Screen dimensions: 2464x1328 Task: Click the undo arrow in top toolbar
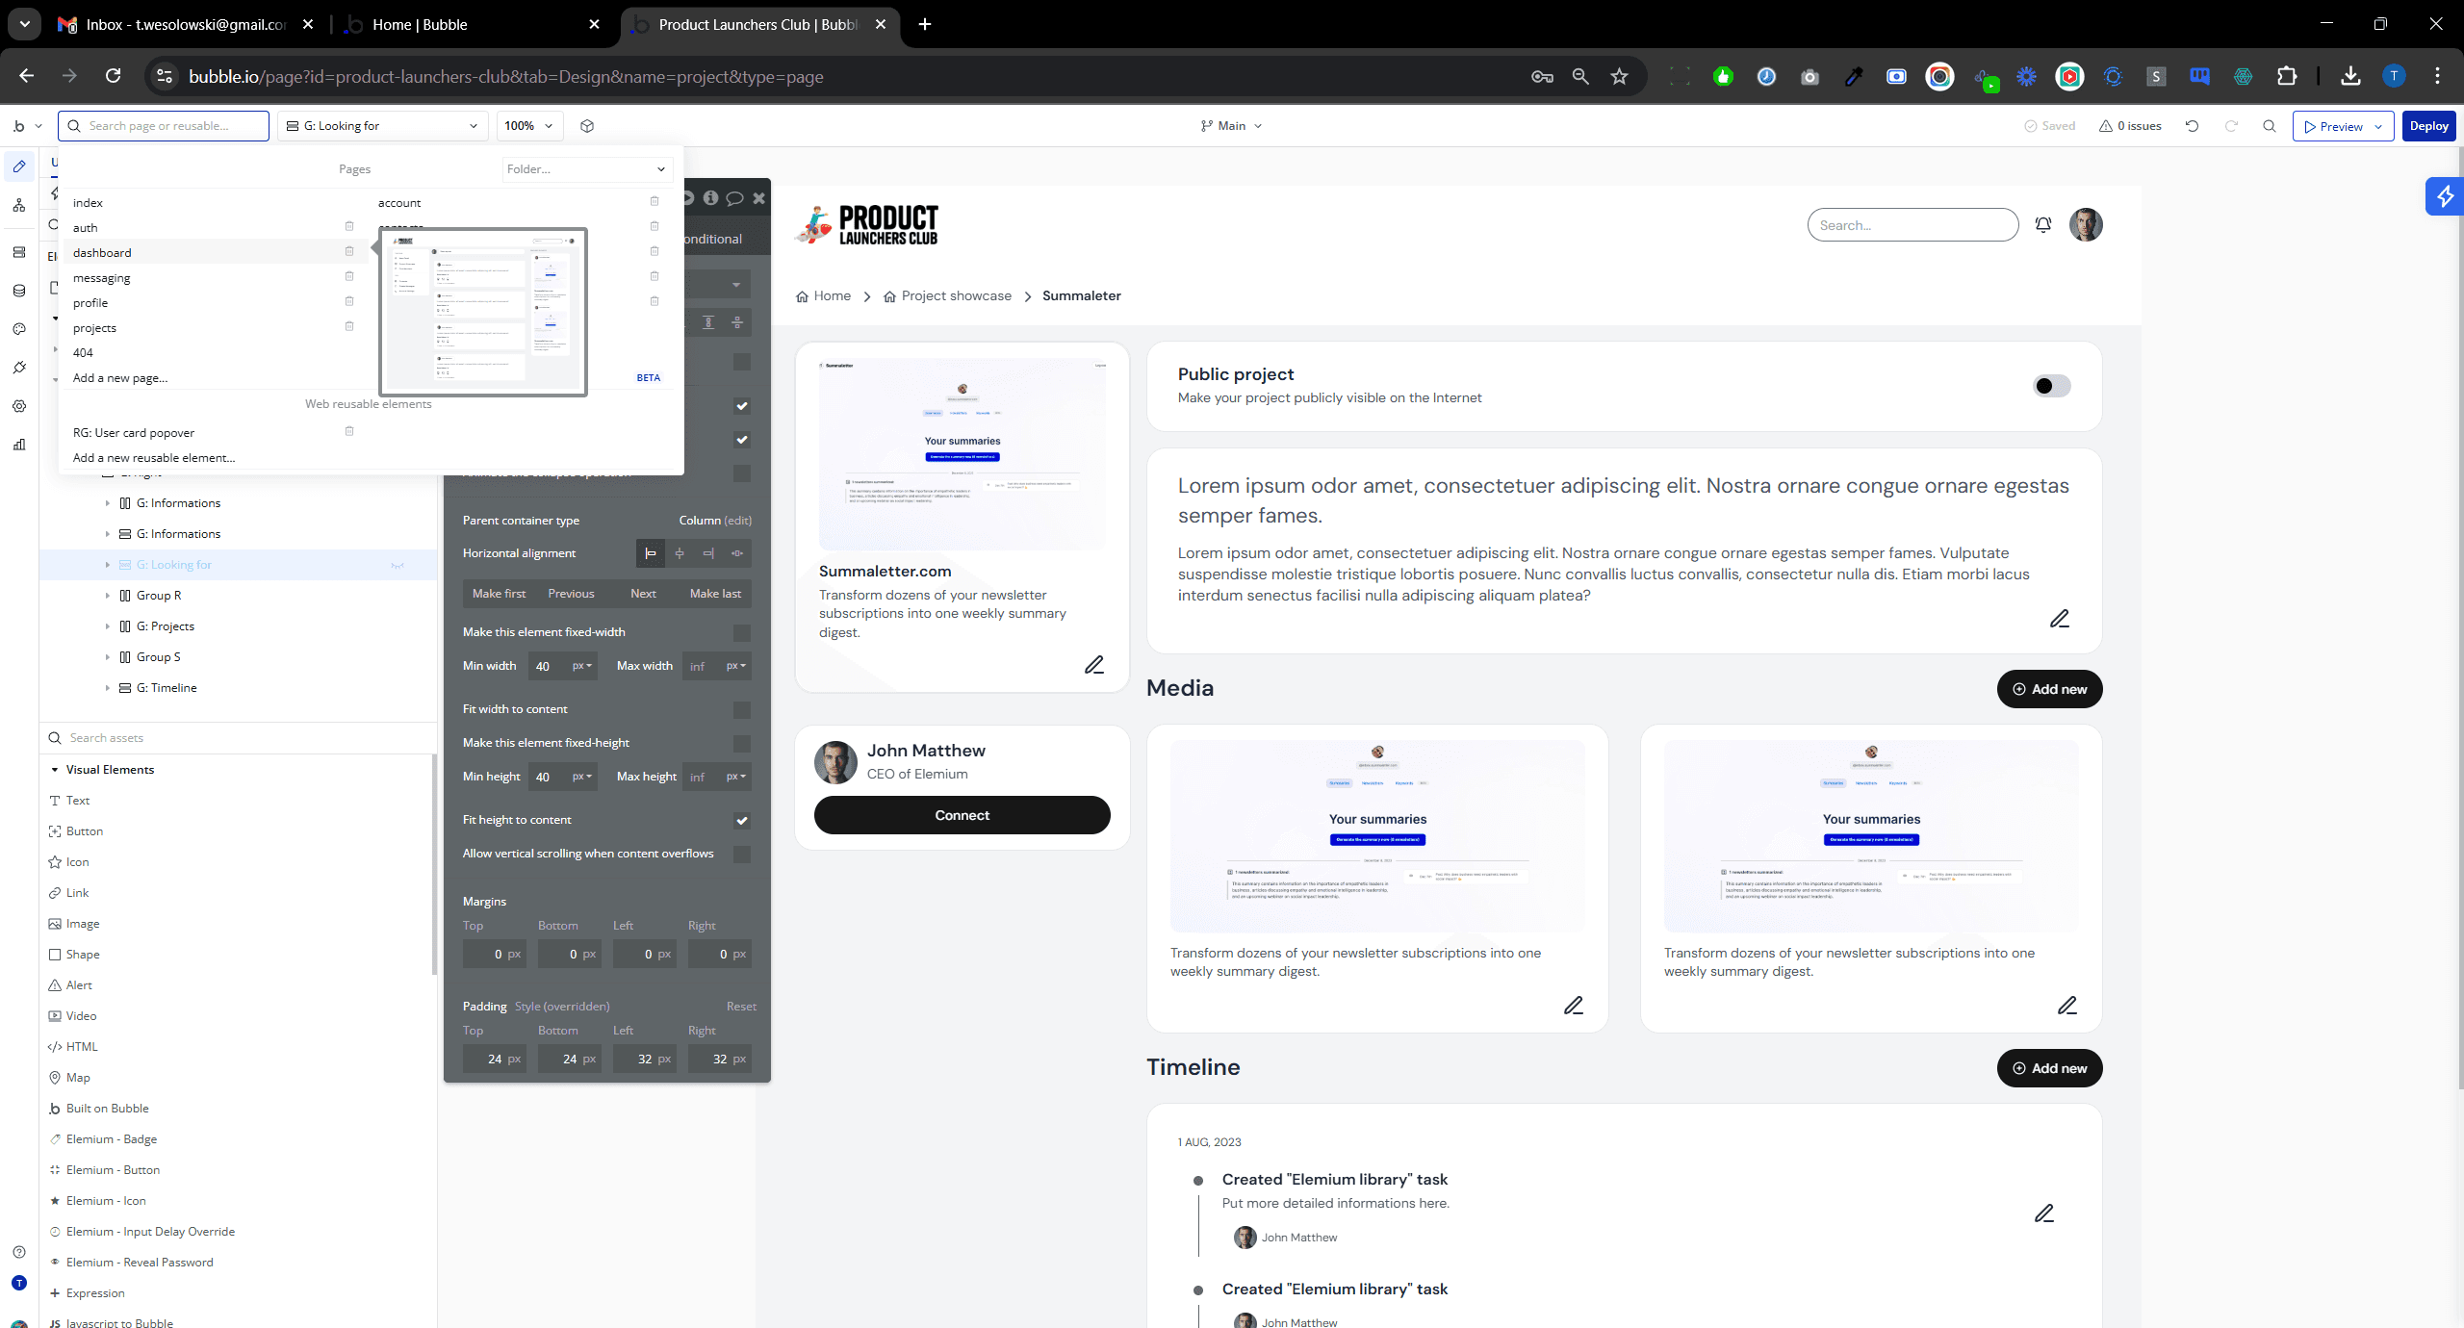pyautogui.click(x=2192, y=126)
